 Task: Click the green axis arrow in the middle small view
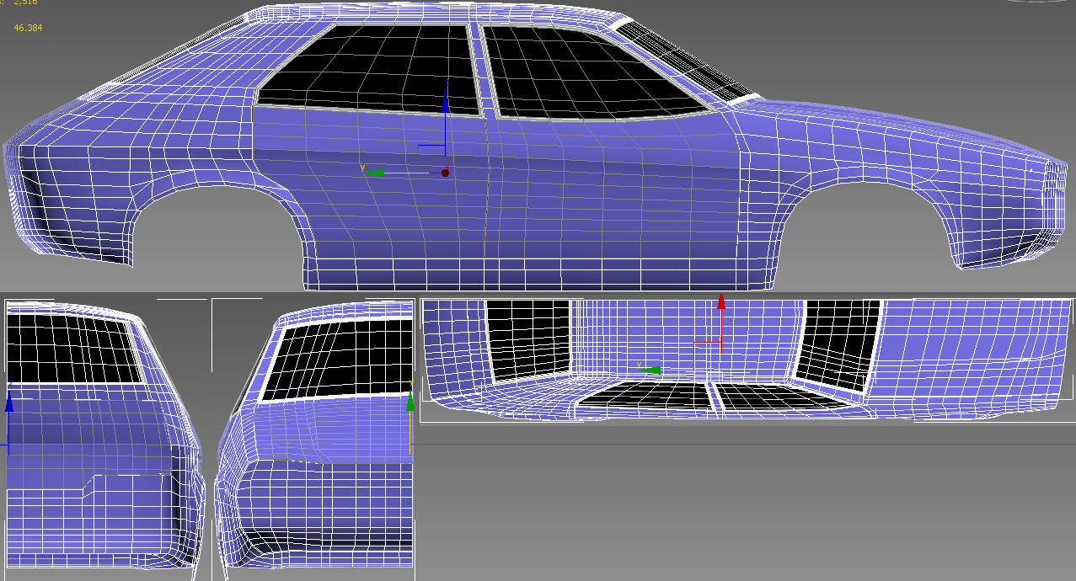pos(410,402)
